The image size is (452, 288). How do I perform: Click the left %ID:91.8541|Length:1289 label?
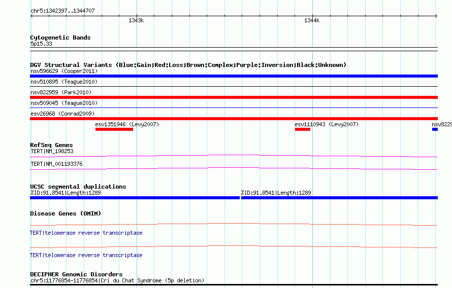pyautogui.click(x=66, y=193)
